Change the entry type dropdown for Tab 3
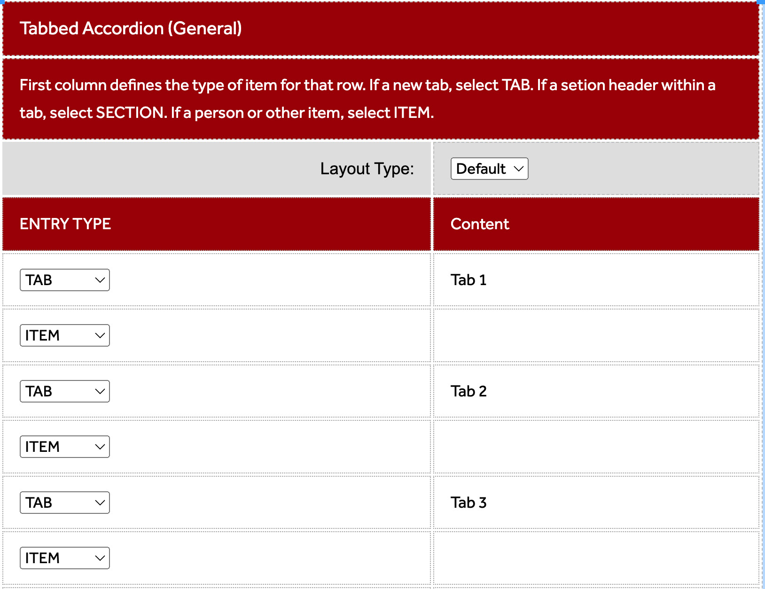Image resolution: width=765 pixels, height=589 pixels. click(x=65, y=503)
